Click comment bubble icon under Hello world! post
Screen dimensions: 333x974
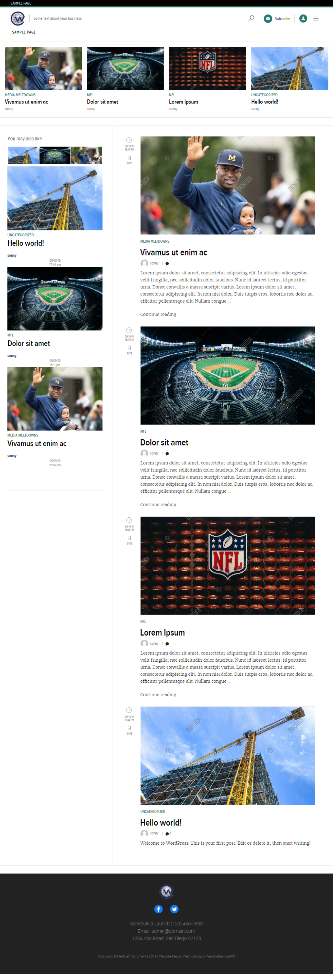(x=167, y=833)
